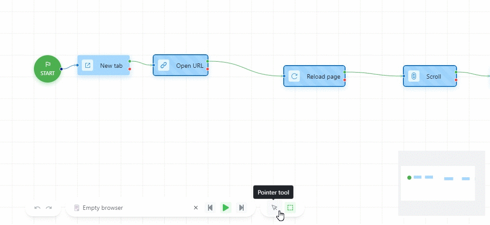
Task: Step to next action in playback
Action: [x=241, y=208]
